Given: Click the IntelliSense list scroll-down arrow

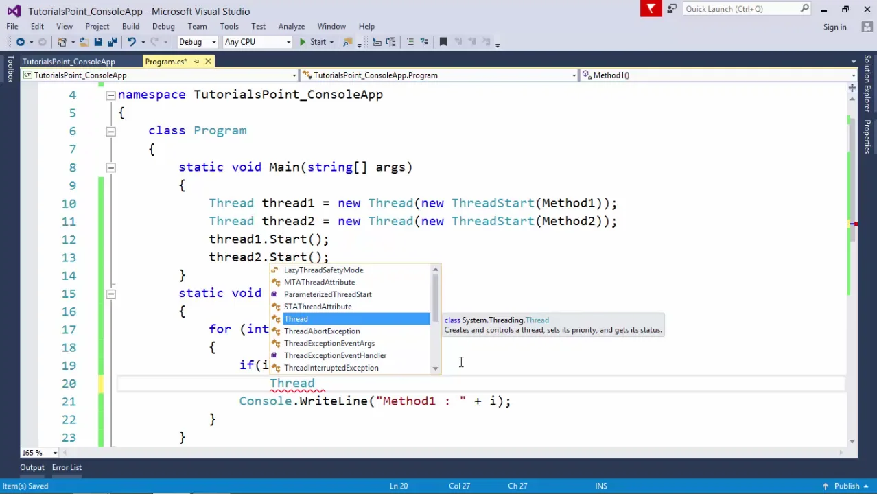Looking at the screenshot, I should (435, 368).
